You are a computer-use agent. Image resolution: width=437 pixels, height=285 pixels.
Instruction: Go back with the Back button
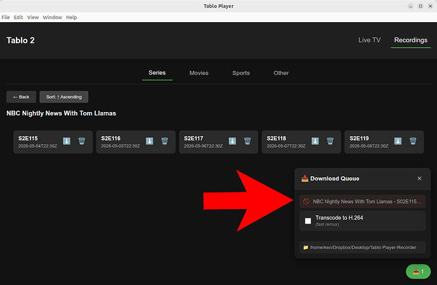click(21, 97)
